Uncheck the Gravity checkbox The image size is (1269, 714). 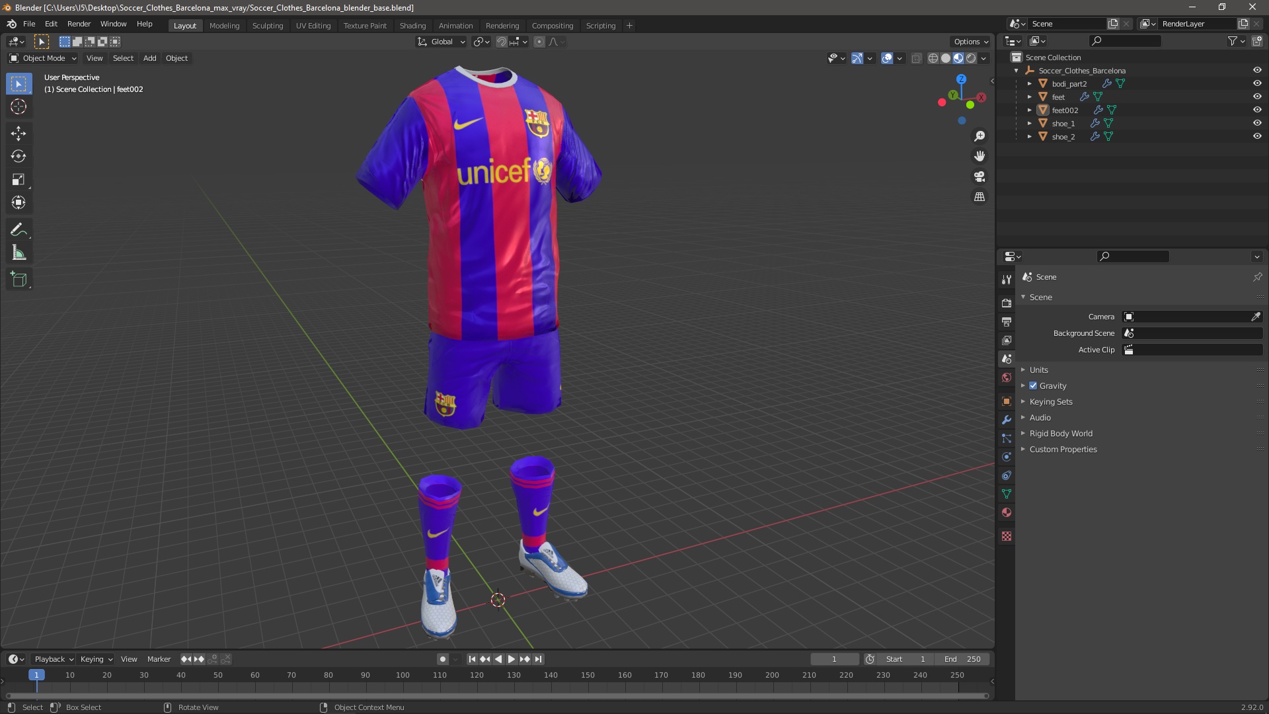pos(1033,386)
